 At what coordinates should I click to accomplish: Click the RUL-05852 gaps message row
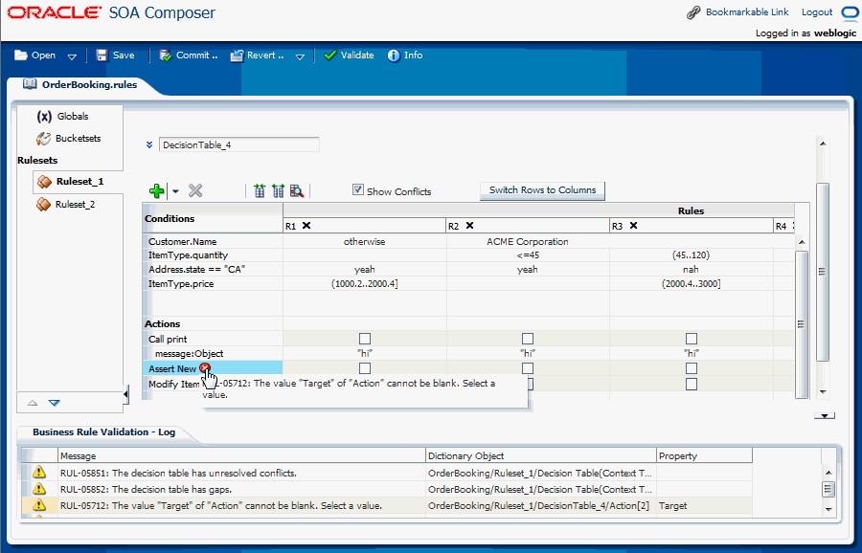coord(388,489)
